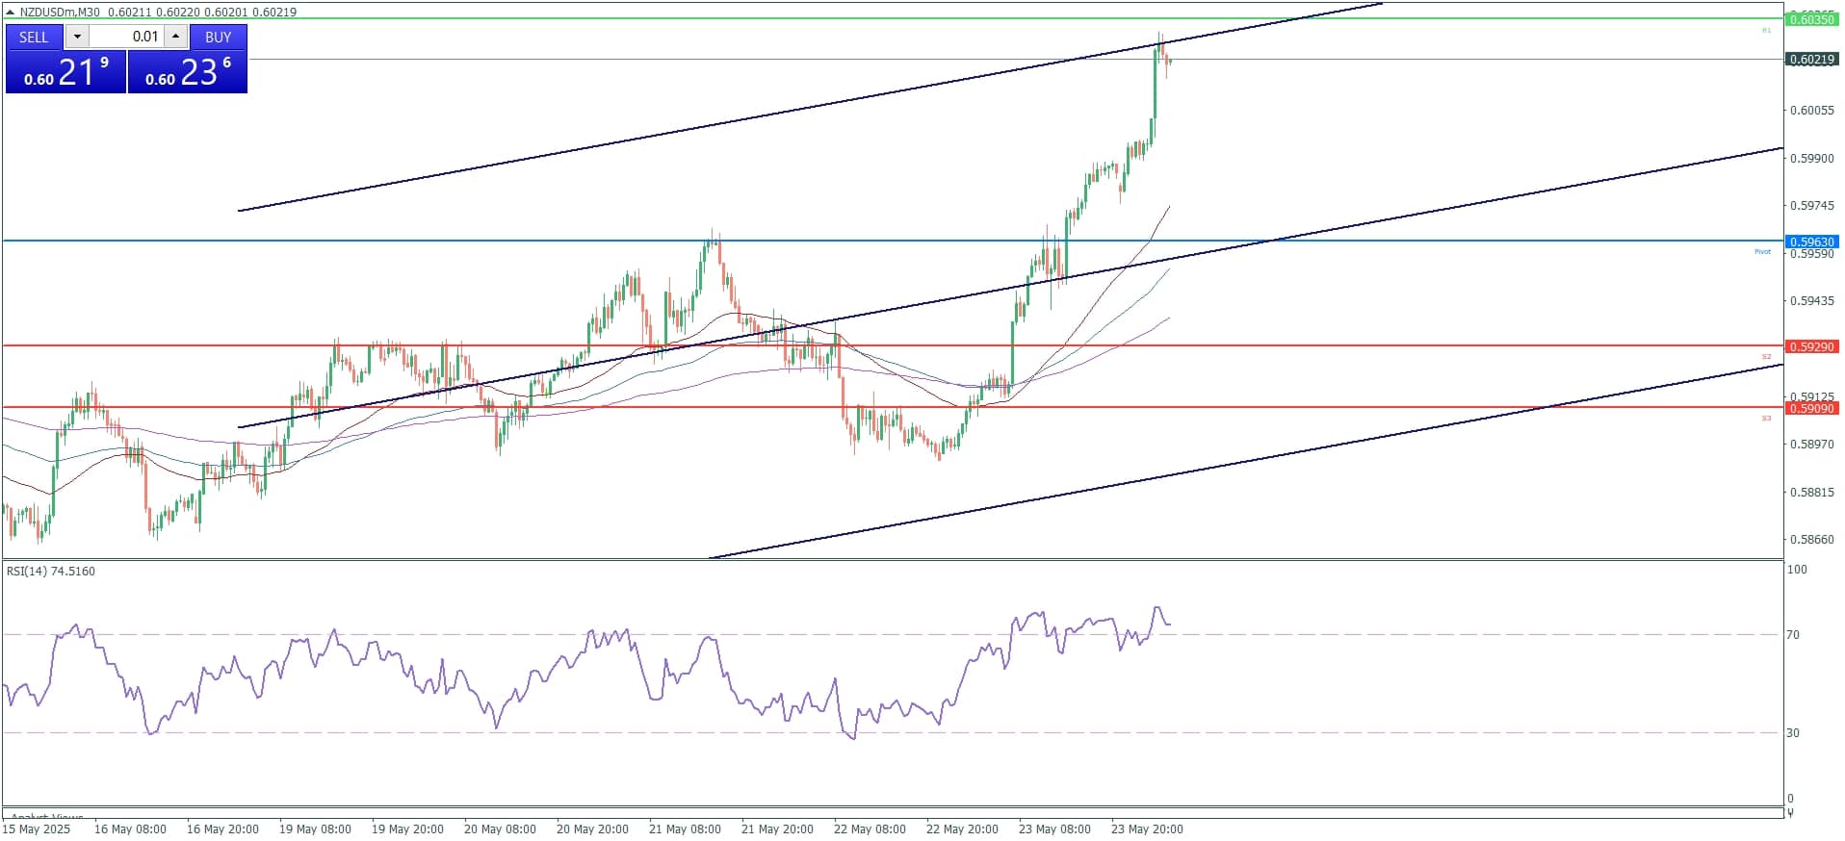1845x841 pixels.
Task: Click the S3 level label
Action: 1766,419
